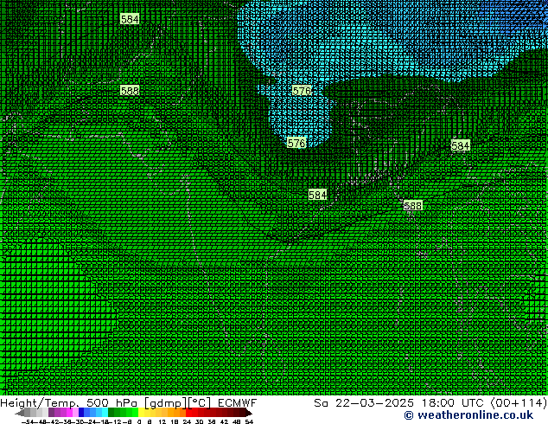Click the "Sa 22-03-2025" date text
The image size is (548, 424).
pyautogui.click(x=364, y=403)
